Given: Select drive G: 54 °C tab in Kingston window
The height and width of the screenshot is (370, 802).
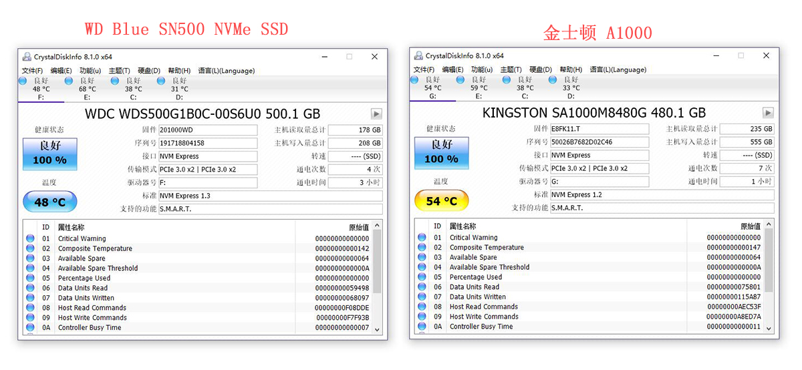Looking at the screenshot, I should pos(432,87).
